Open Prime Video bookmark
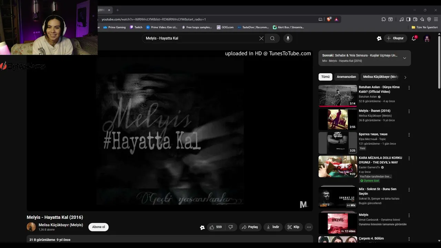 click(x=162, y=27)
